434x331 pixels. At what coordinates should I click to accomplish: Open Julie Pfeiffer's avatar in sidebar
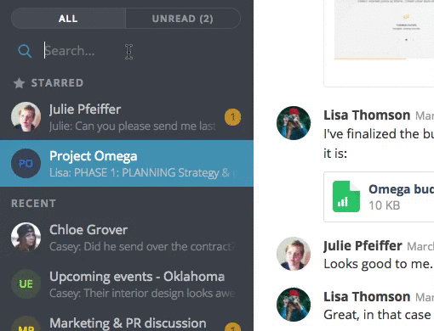coord(26,117)
